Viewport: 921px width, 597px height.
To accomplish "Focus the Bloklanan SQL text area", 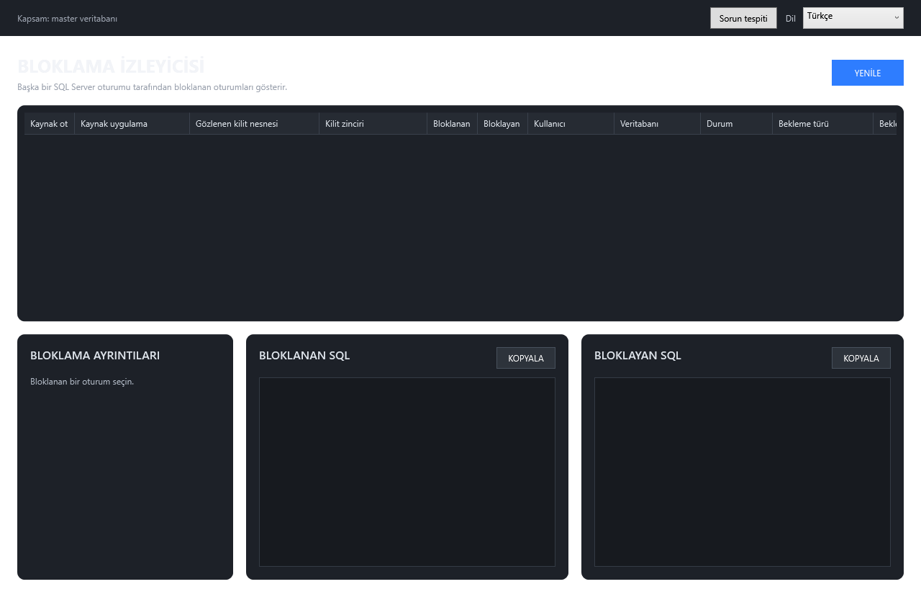I will pyautogui.click(x=407, y=472).
